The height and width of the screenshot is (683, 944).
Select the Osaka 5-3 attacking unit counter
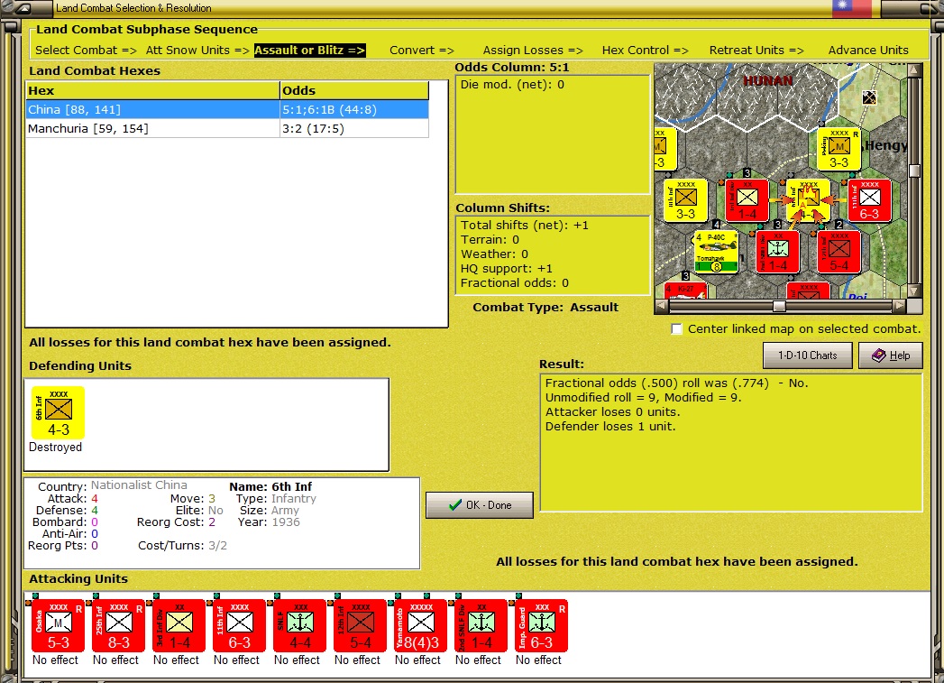pos(58,625)
